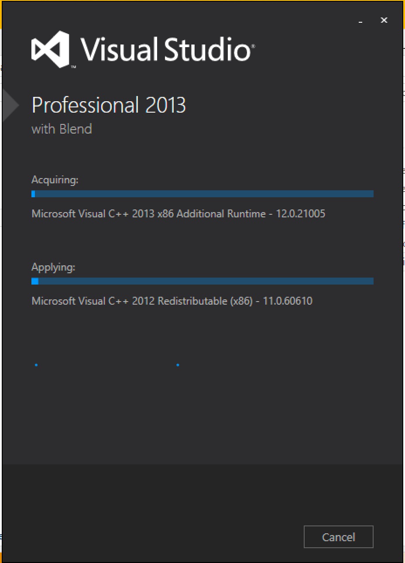Click the Applying progress bar
Viewport: 405px width, 563px height.
point(202,281)
